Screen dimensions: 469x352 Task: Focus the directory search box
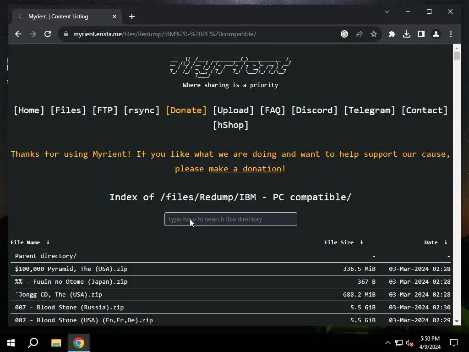[x=231, y=219]
